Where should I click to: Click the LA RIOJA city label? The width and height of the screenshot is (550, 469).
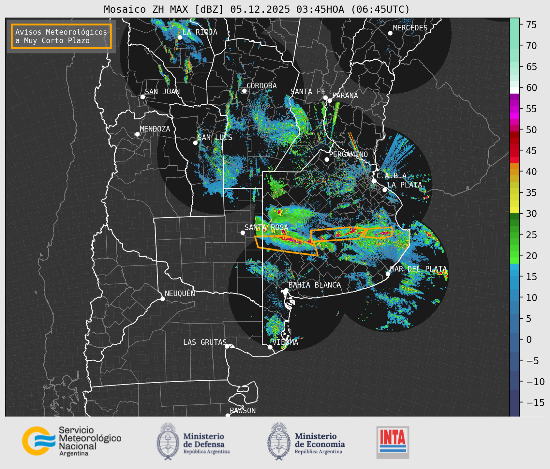tap(200, 32)
